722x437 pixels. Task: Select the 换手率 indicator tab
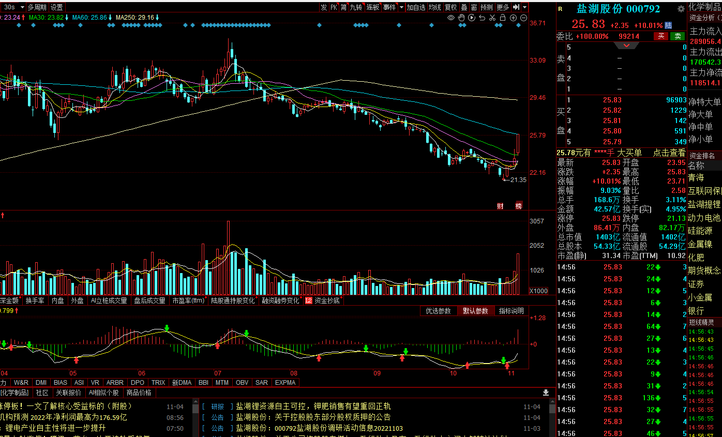(35, 300)
